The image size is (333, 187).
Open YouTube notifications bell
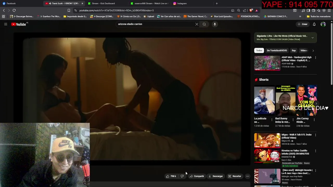[x=314, y=24]
